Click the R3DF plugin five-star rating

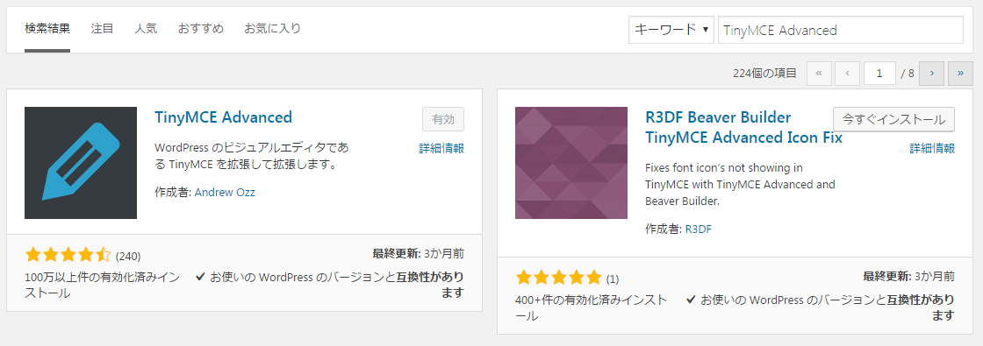click(558, 277)
